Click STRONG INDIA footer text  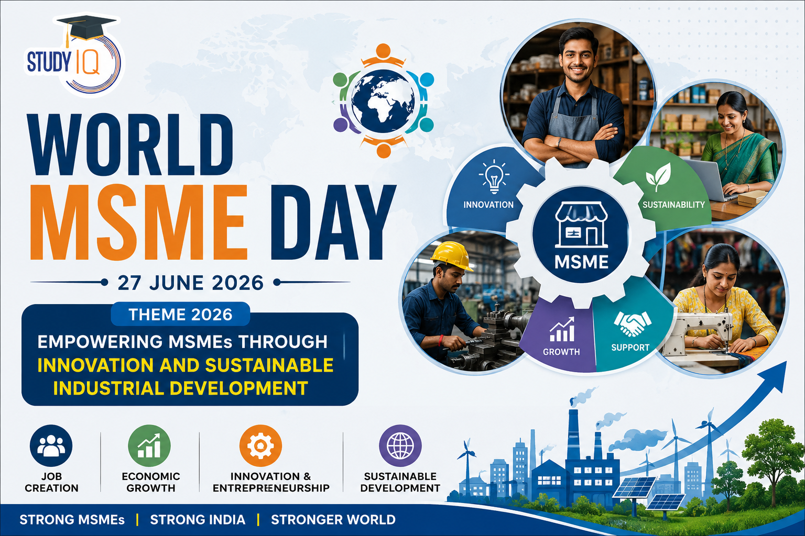(198, 520)
